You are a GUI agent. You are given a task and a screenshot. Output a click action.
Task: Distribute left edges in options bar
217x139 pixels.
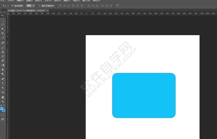(103, 6)
